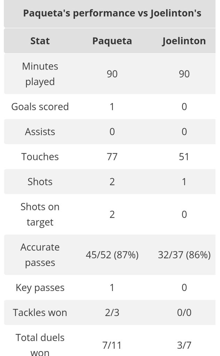The image size is (220, 356).
Task: Click Paqueta's touches value 77
Action: pos(112,157)
